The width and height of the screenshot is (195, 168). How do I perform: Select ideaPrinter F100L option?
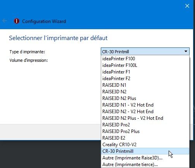click(145, 65)
